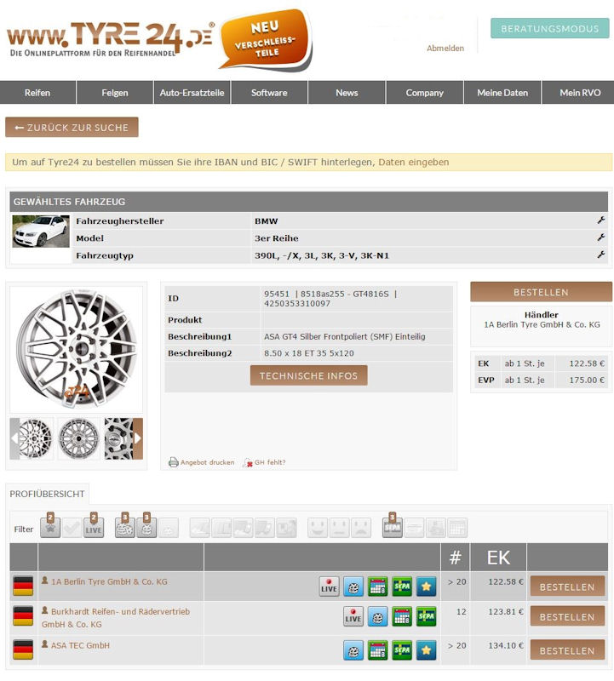Click the Daten eingeben link
The height and width of the screenshot is (681, 614).
click(414, 162)
